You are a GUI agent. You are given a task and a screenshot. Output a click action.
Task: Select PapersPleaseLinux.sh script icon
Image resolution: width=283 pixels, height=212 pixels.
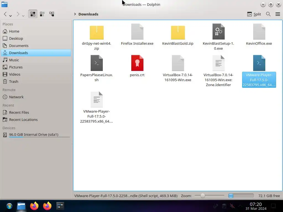pyautogui.click(x=96, y=63)
